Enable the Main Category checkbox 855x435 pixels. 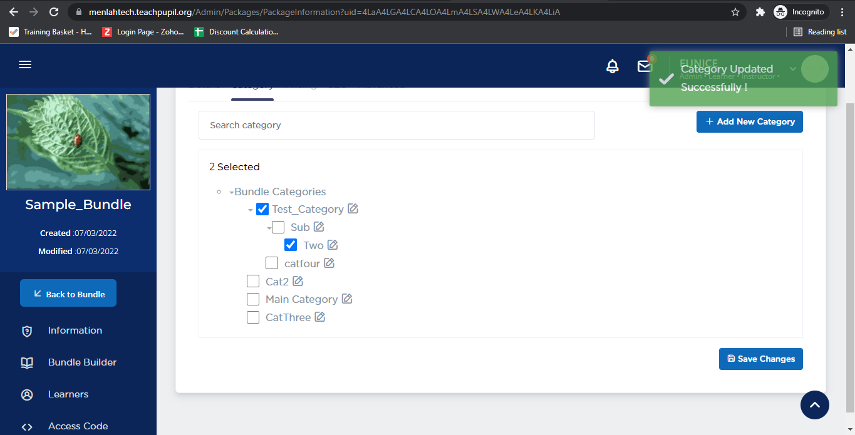pos(253,299)
